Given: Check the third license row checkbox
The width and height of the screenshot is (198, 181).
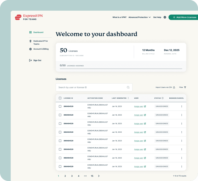Looking at the screenshot, I should [x=60, y=124].
